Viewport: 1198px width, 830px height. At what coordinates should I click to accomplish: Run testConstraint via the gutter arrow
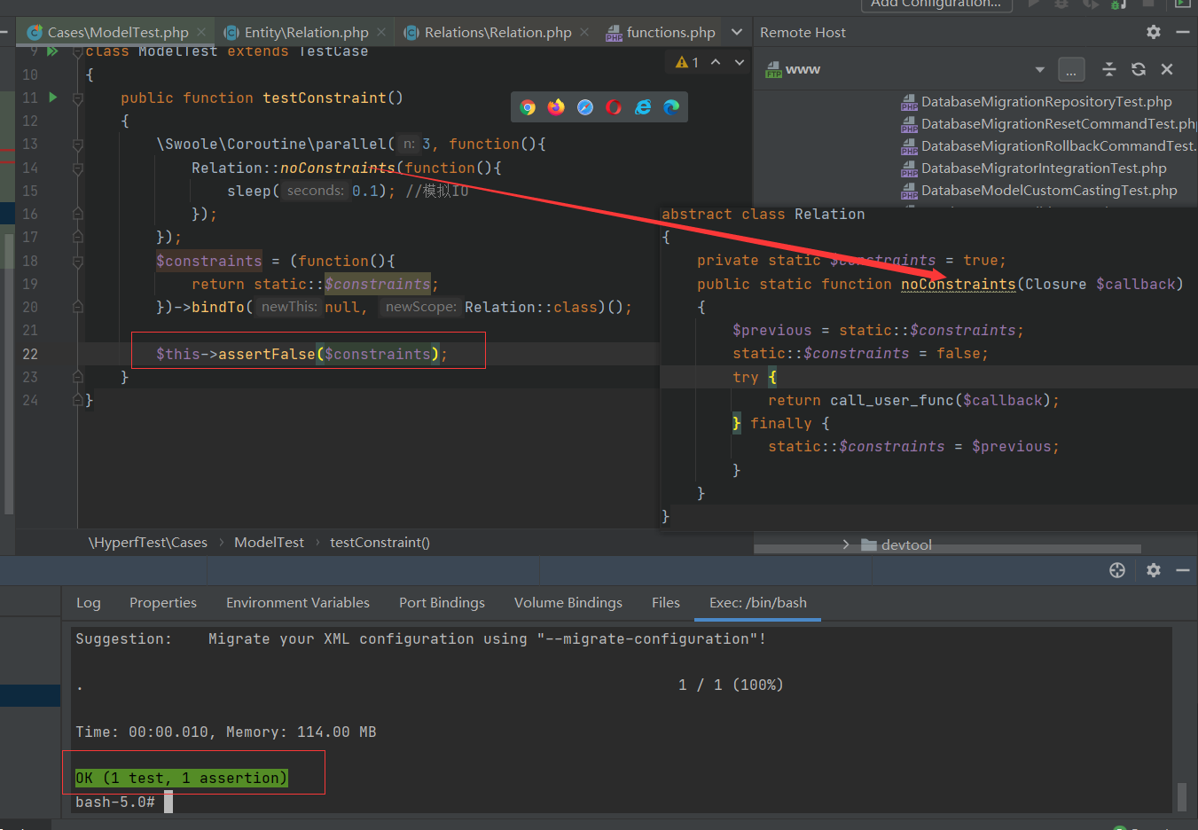pos(53,98)
